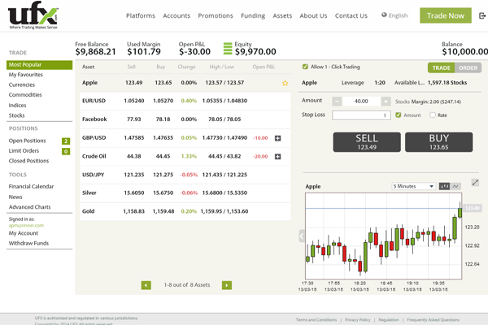Open the Platforms menu
This screenshot has width=488, height=325.
coord(141,15)
